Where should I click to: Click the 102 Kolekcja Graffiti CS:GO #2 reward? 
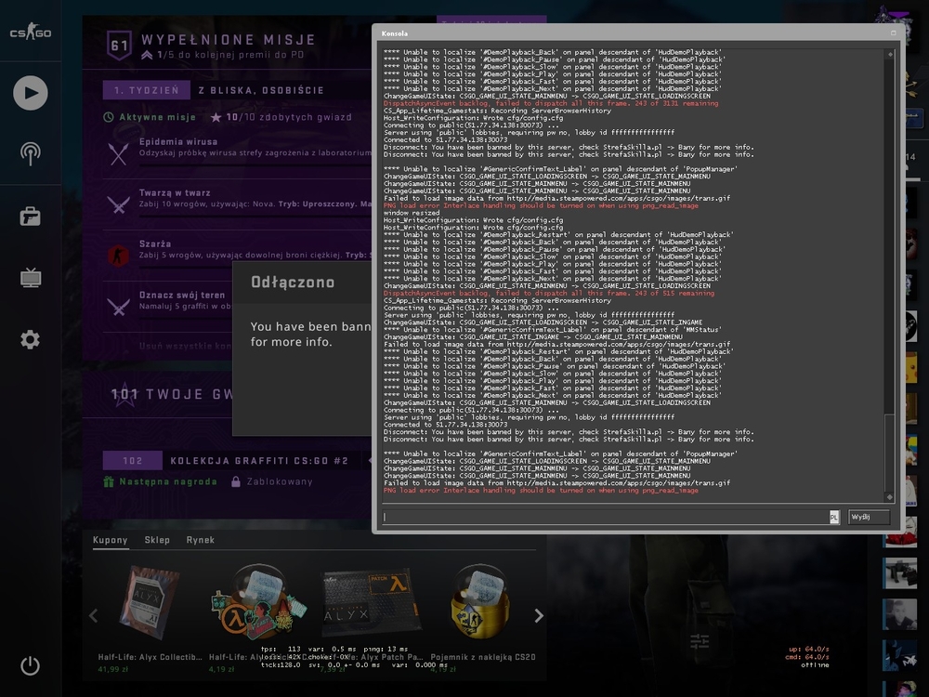click(x=232, y=461)
